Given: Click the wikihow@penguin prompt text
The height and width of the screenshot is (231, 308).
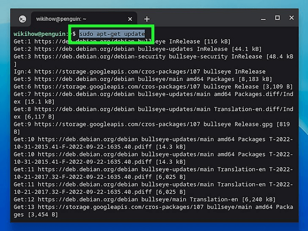Looking at the screenshot, I should [x=40, y=34].
